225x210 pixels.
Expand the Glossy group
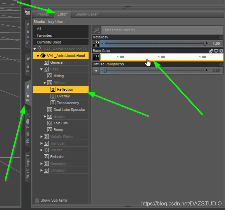pyautogui.click(x=45, y=116)
